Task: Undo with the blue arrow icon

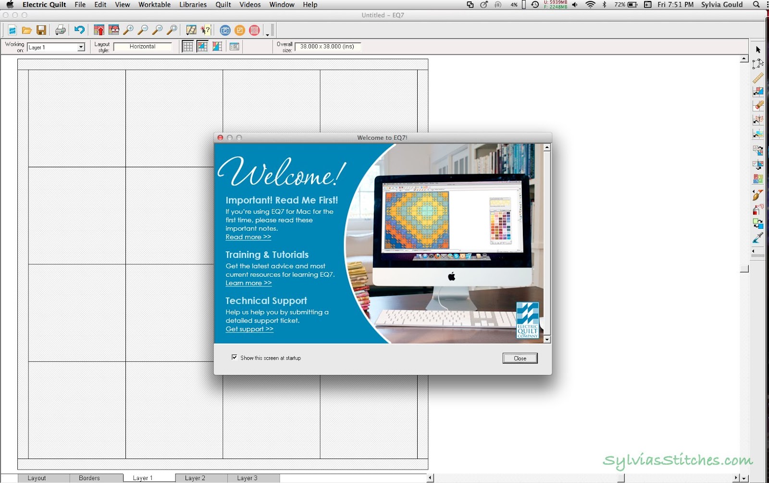Action: (x=79, y=30)
